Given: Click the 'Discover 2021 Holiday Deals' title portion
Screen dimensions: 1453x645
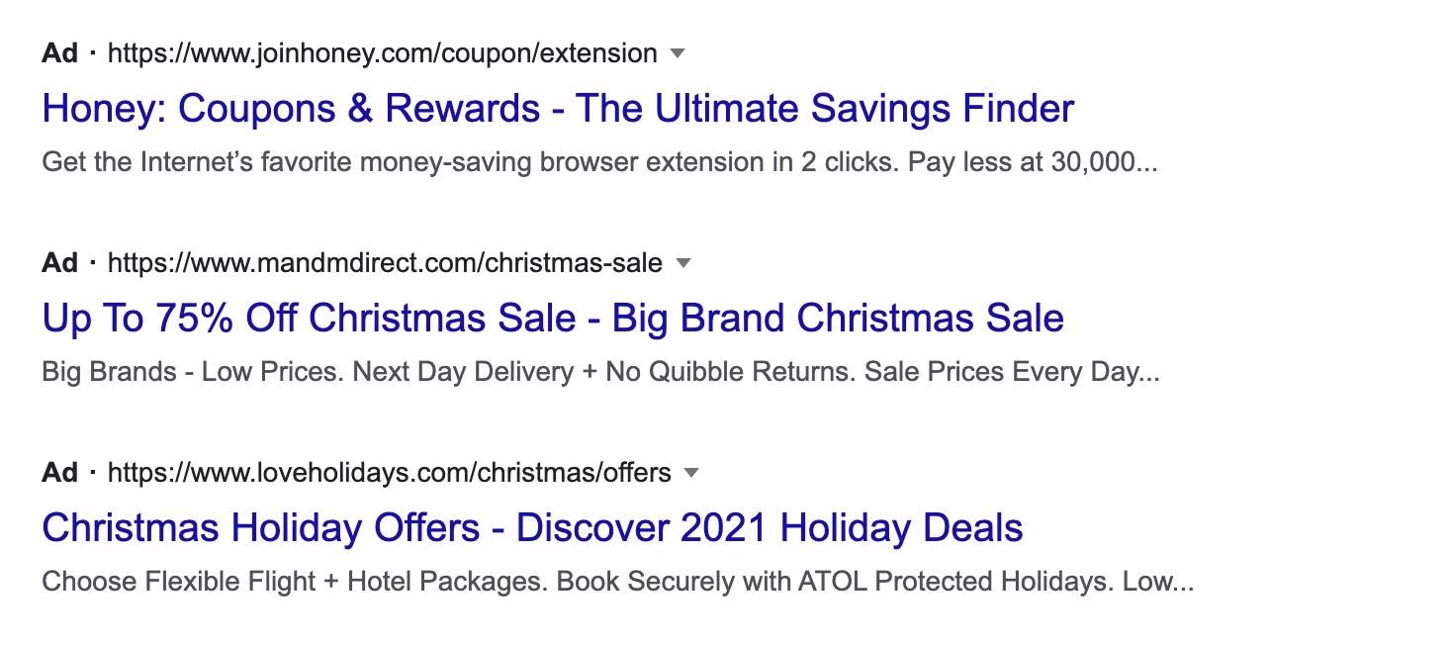Looking at the screenshot, I should coord(770,527).
